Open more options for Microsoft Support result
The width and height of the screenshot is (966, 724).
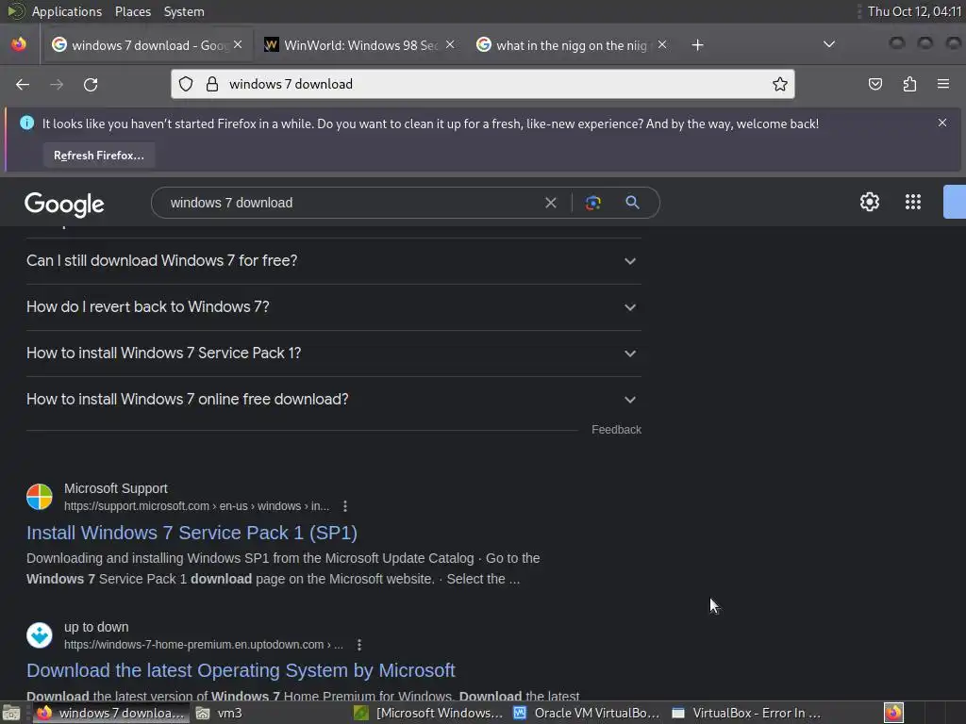click(345, 506)
